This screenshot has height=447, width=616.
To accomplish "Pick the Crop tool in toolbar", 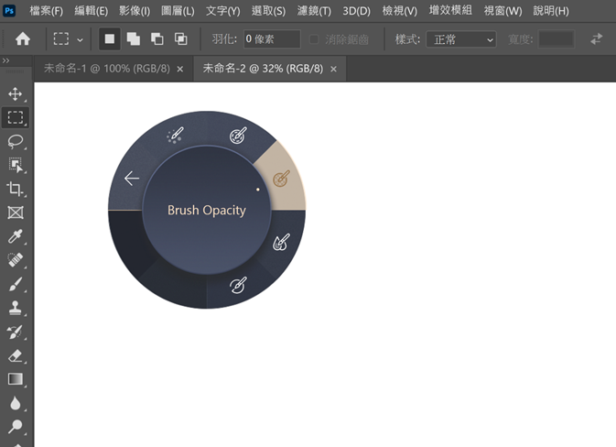I will coord(16,189).
